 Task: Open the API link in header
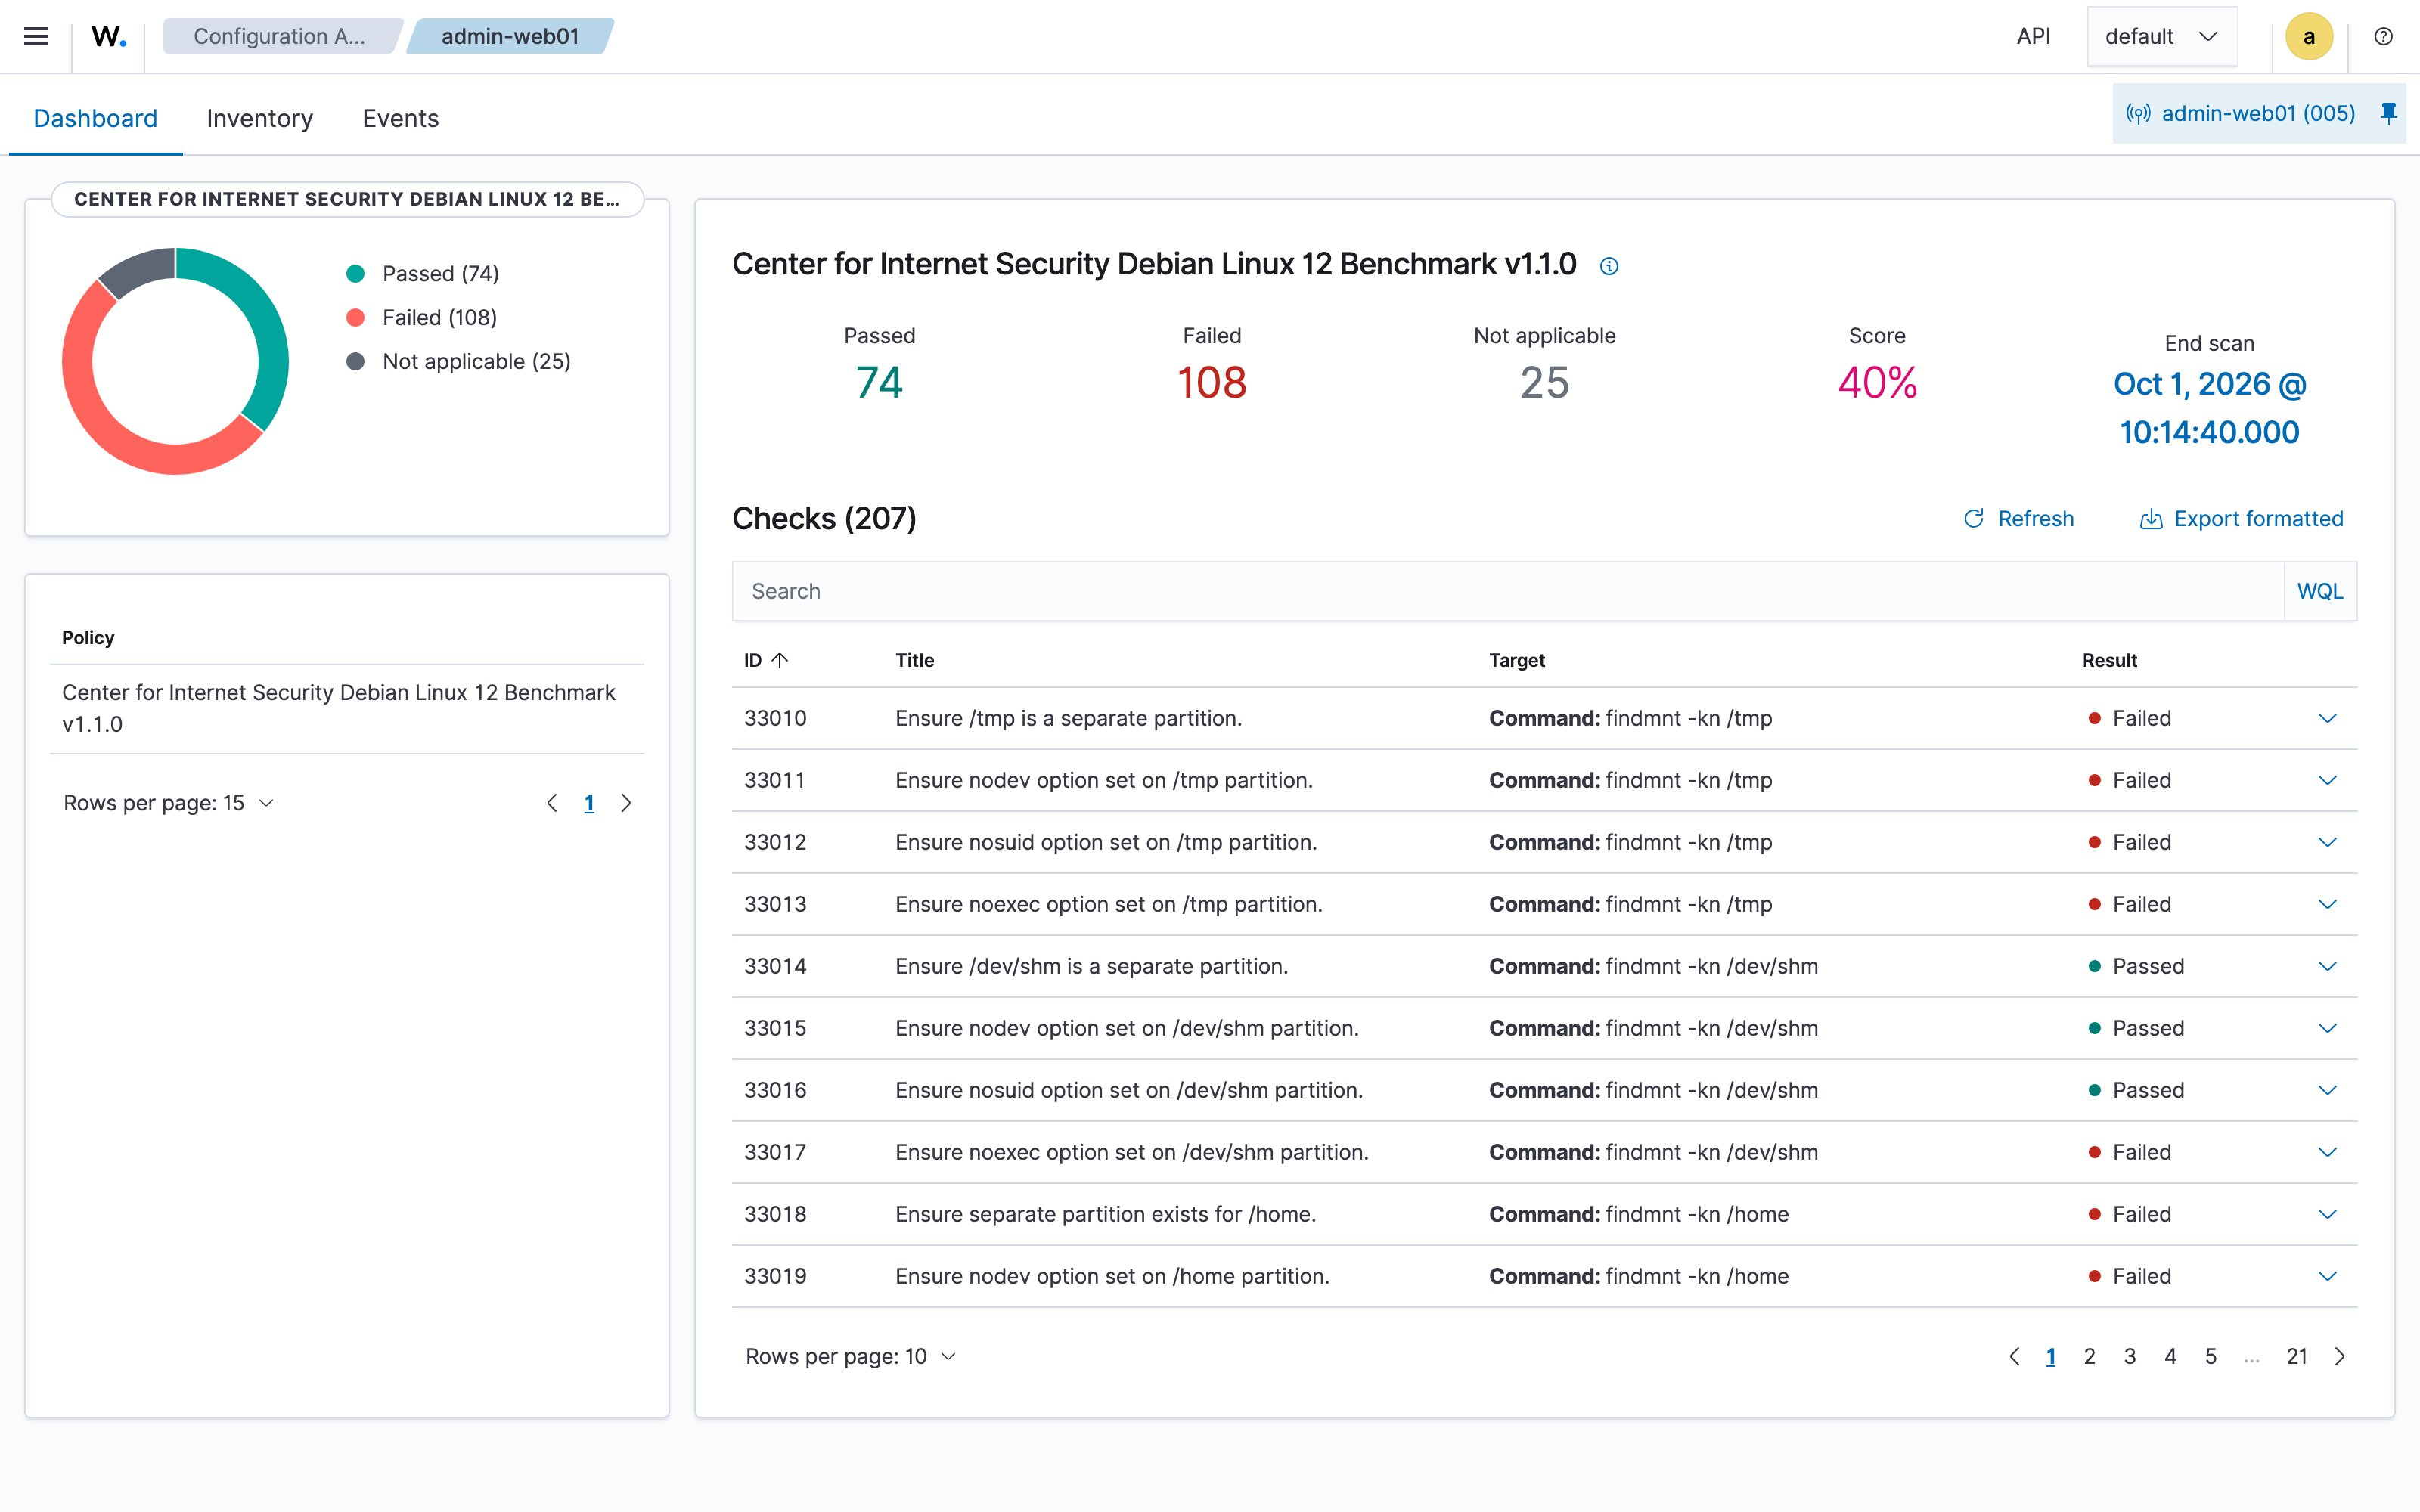(2033, 36)
